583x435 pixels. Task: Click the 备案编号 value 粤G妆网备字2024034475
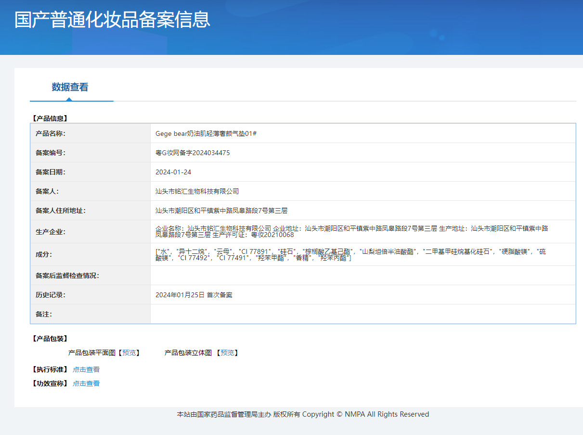[192, 153]
